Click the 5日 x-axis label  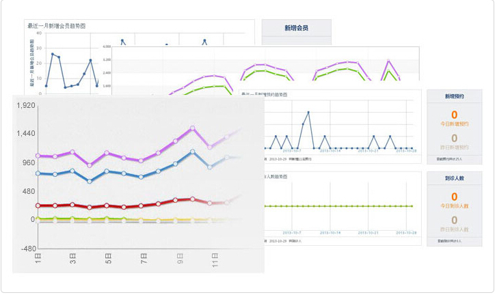tap(108, 258)
